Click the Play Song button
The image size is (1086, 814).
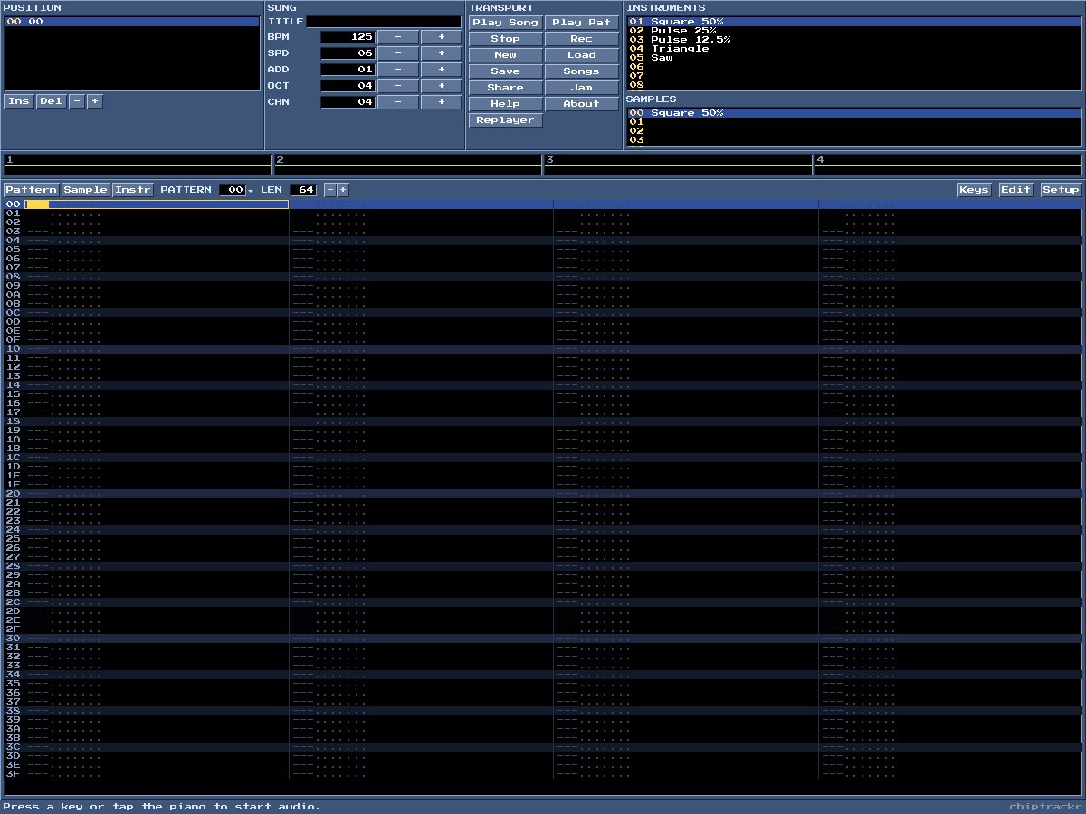[x=505, y=23]
